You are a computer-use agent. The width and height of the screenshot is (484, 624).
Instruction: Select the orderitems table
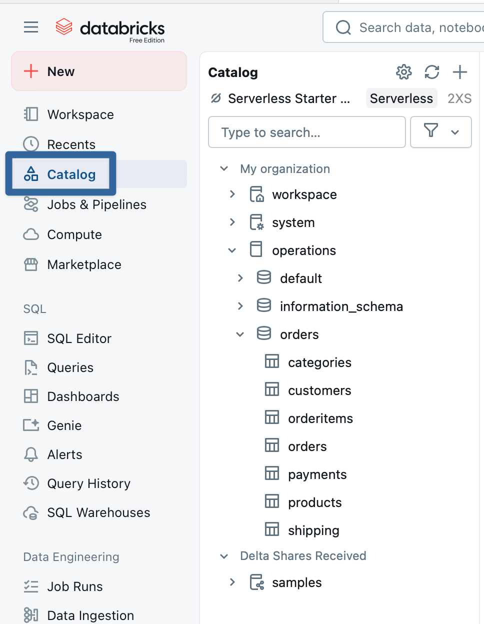320,418
